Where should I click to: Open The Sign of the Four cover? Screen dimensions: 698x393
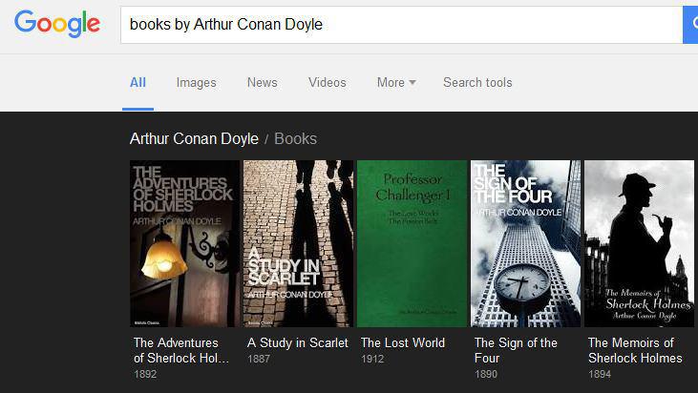(x=526, y=243)
